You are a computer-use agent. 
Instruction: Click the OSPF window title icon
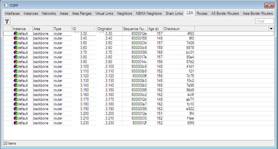6,5
